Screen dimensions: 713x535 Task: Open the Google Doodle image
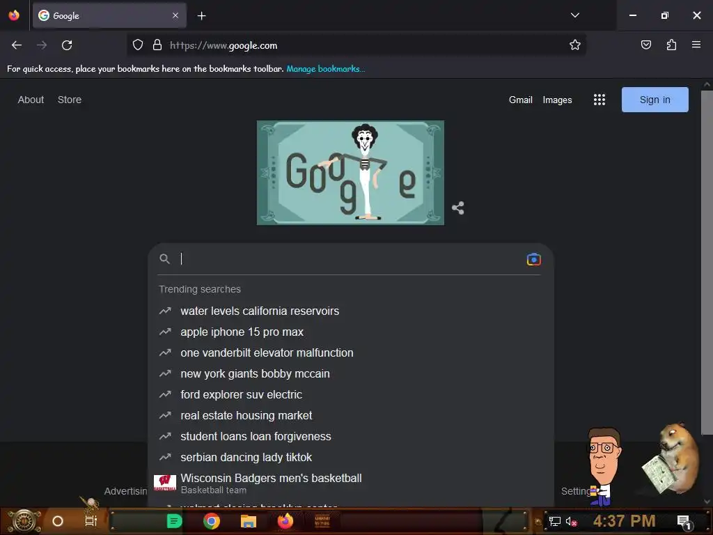tap(350, 173)
